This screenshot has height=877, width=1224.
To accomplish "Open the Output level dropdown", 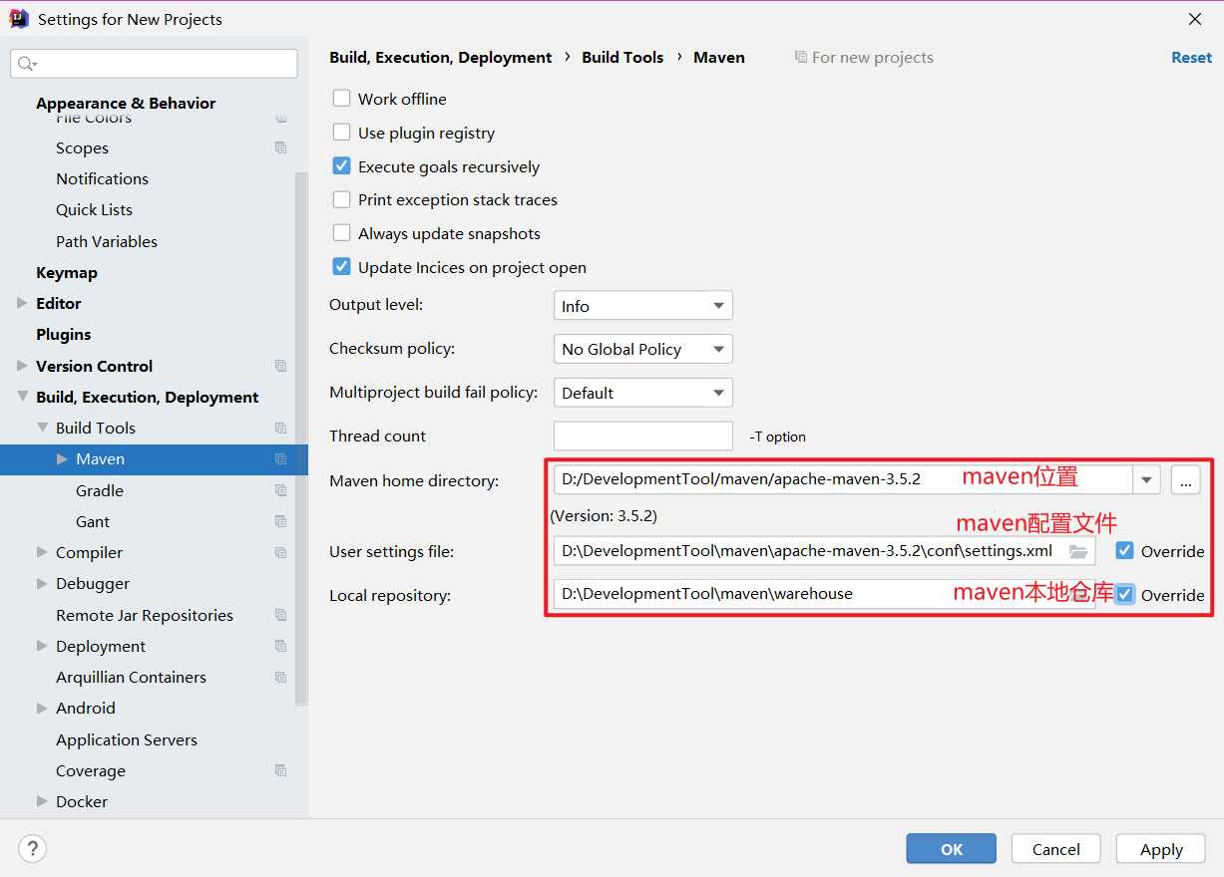I will (642, 305).
